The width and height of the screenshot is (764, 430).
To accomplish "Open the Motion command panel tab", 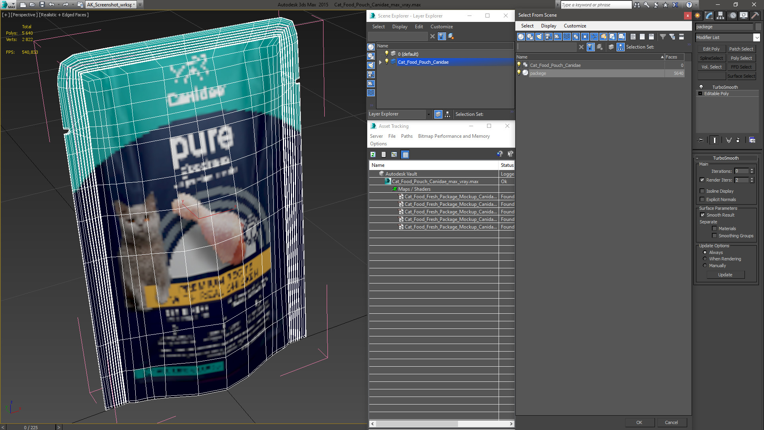I will pyautogui.click(x=732, y=16).
